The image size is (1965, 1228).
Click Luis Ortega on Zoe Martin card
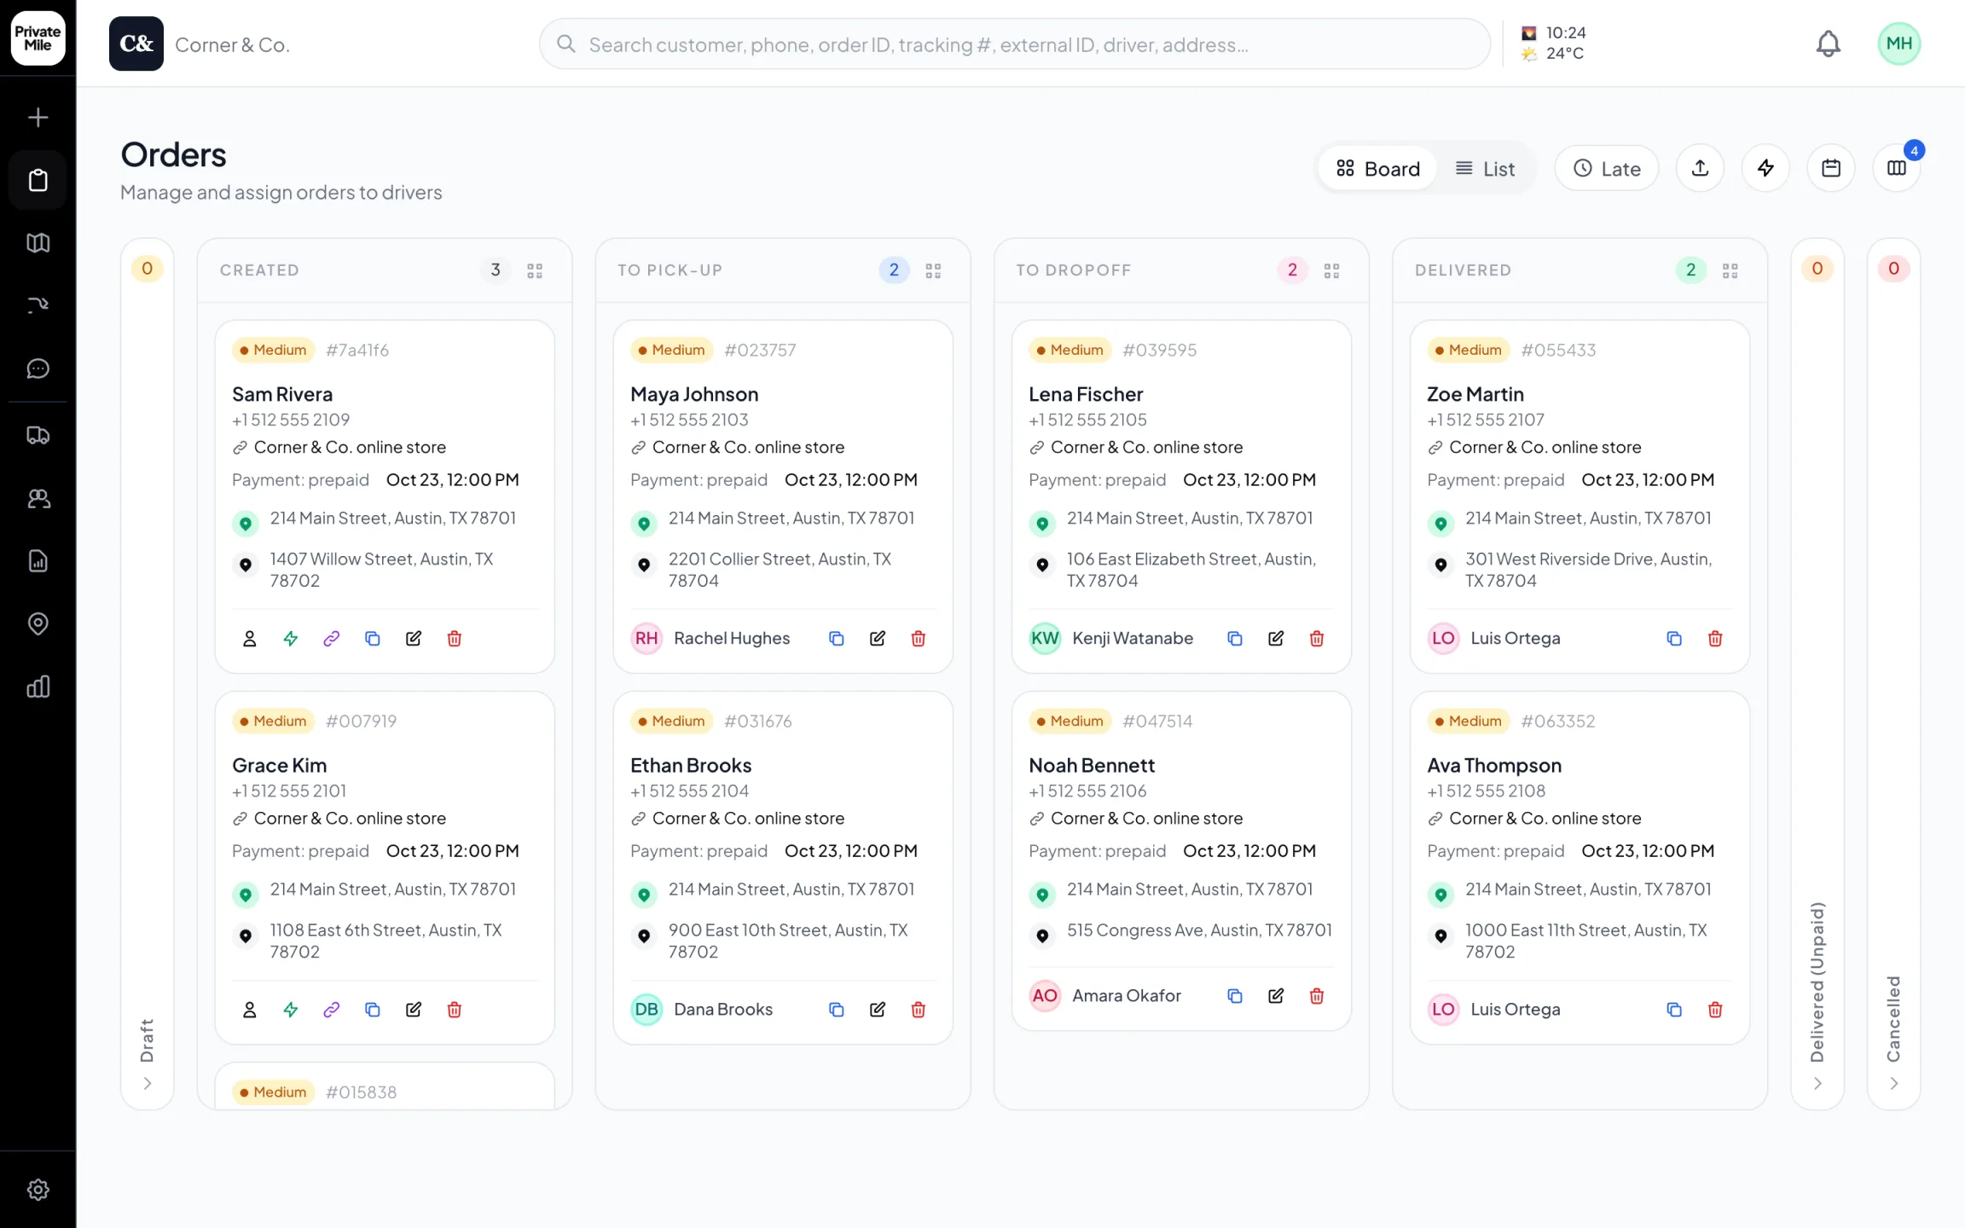1515,639
